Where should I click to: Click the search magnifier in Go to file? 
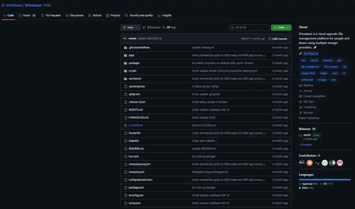pos(233,28)
